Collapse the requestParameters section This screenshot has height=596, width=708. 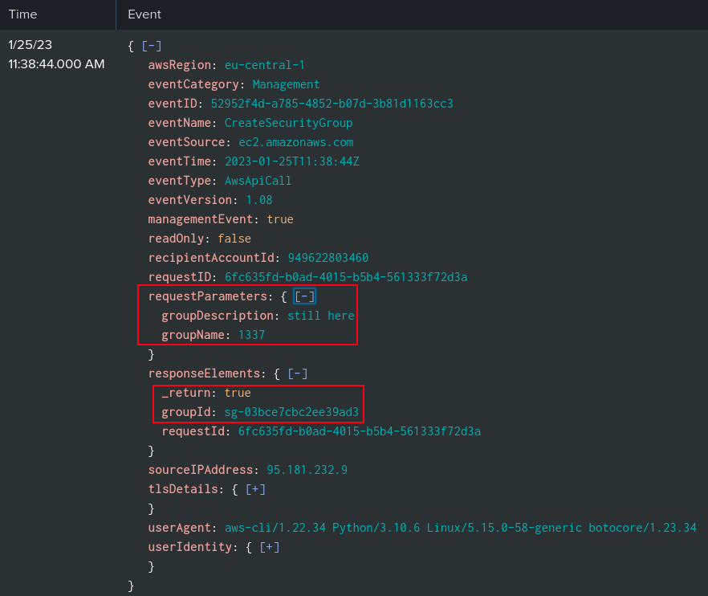[304, 296]
